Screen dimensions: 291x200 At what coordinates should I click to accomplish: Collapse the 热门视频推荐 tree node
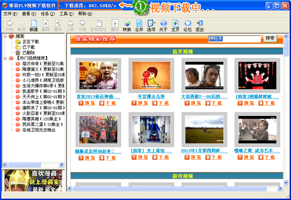[x=5, y=58]
